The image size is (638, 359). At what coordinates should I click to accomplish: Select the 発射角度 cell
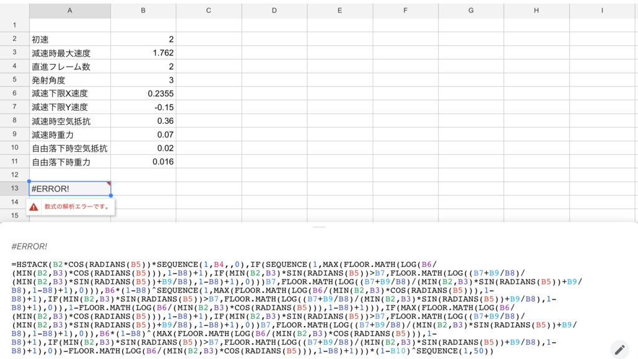(x=69, y=80)
